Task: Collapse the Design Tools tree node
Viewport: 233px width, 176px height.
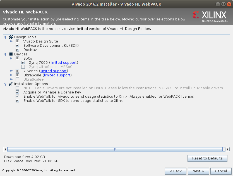Action: 5,37
